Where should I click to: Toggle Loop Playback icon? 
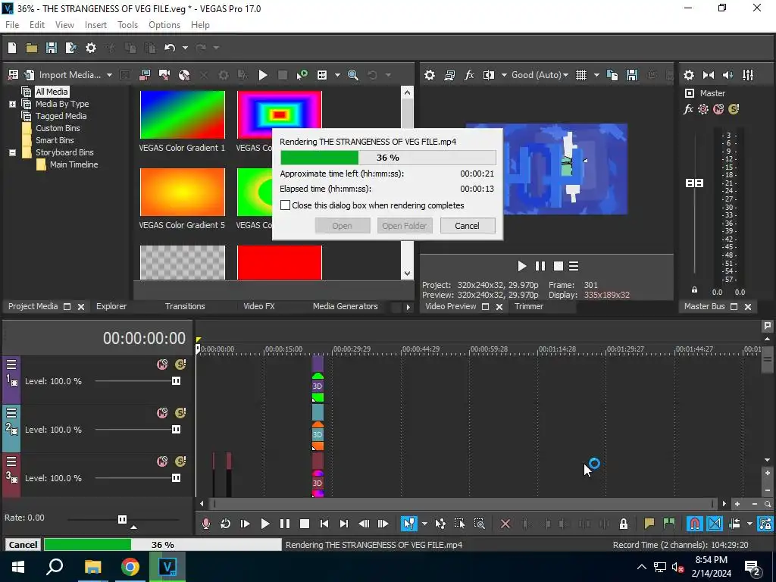coord(225,524)
